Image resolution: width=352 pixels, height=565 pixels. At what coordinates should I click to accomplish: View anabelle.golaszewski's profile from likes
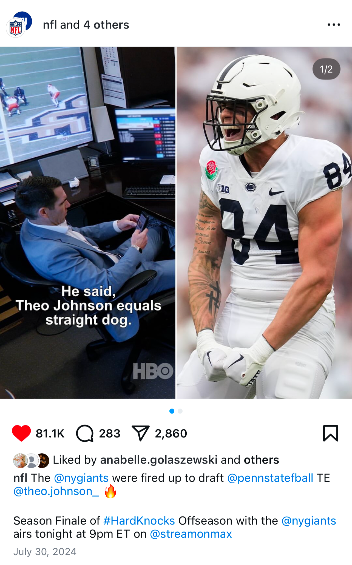[159, 460]
